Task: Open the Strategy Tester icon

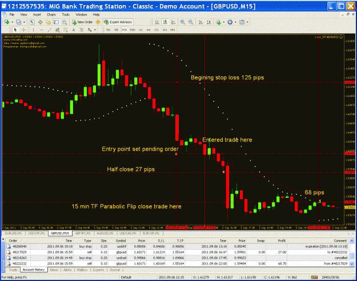Action: 65,22
